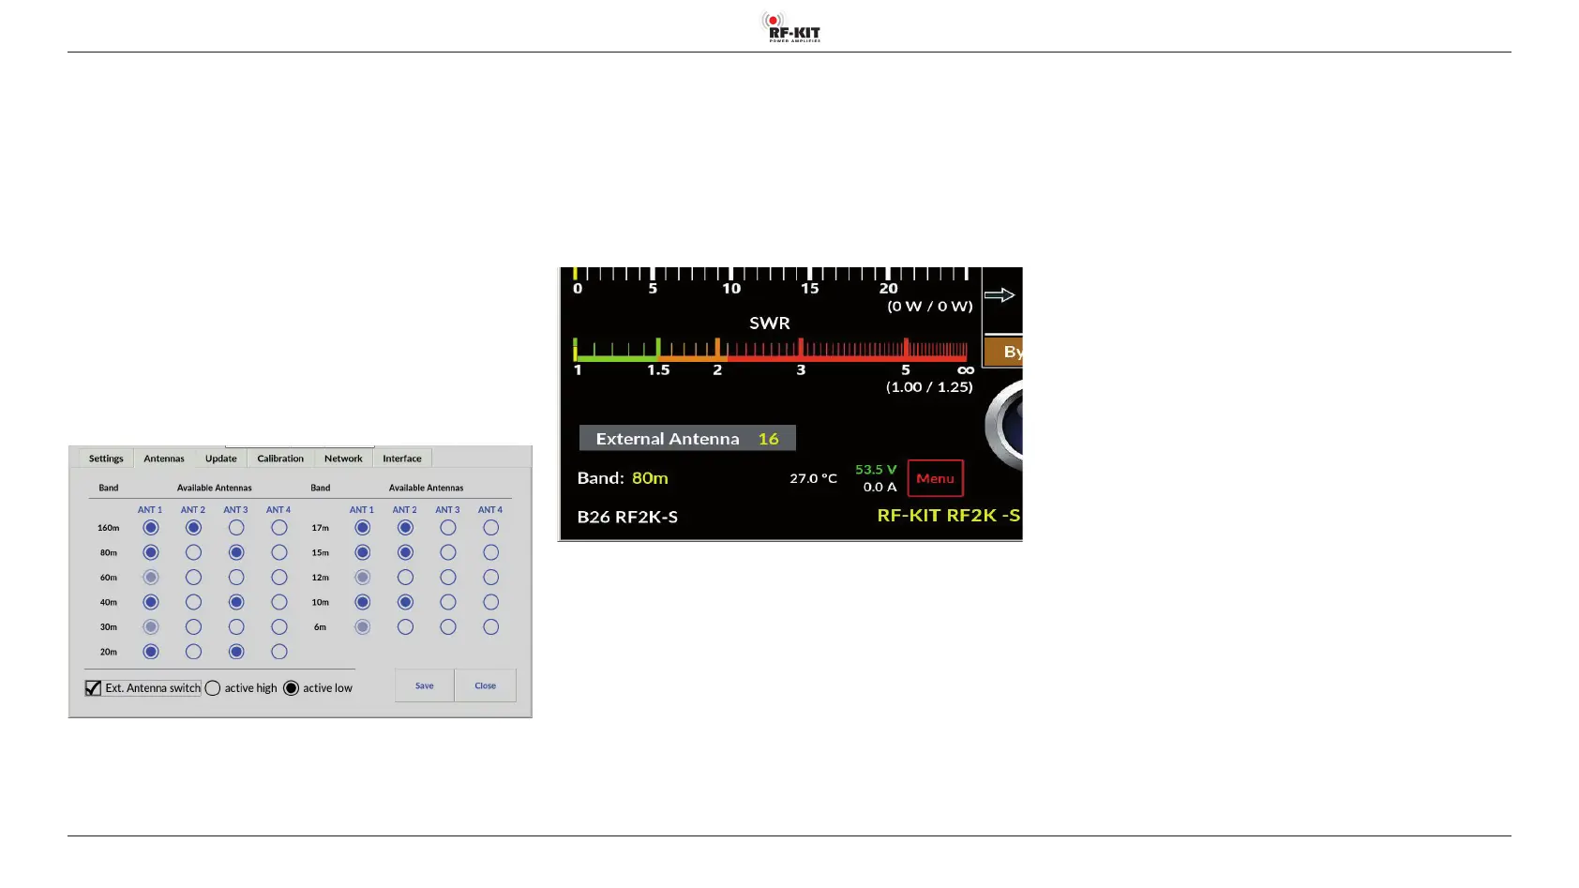Viewport: 1579px width, 888px height.
Task: Toggle ANT 1 for the 12m band
Action: pos(363,578)
